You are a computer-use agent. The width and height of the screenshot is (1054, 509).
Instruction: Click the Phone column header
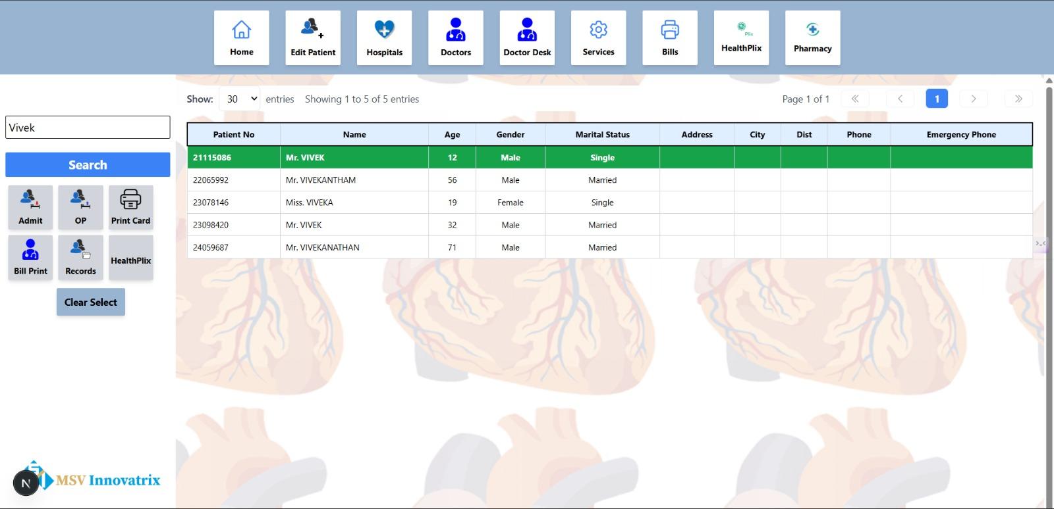point(859,134)
